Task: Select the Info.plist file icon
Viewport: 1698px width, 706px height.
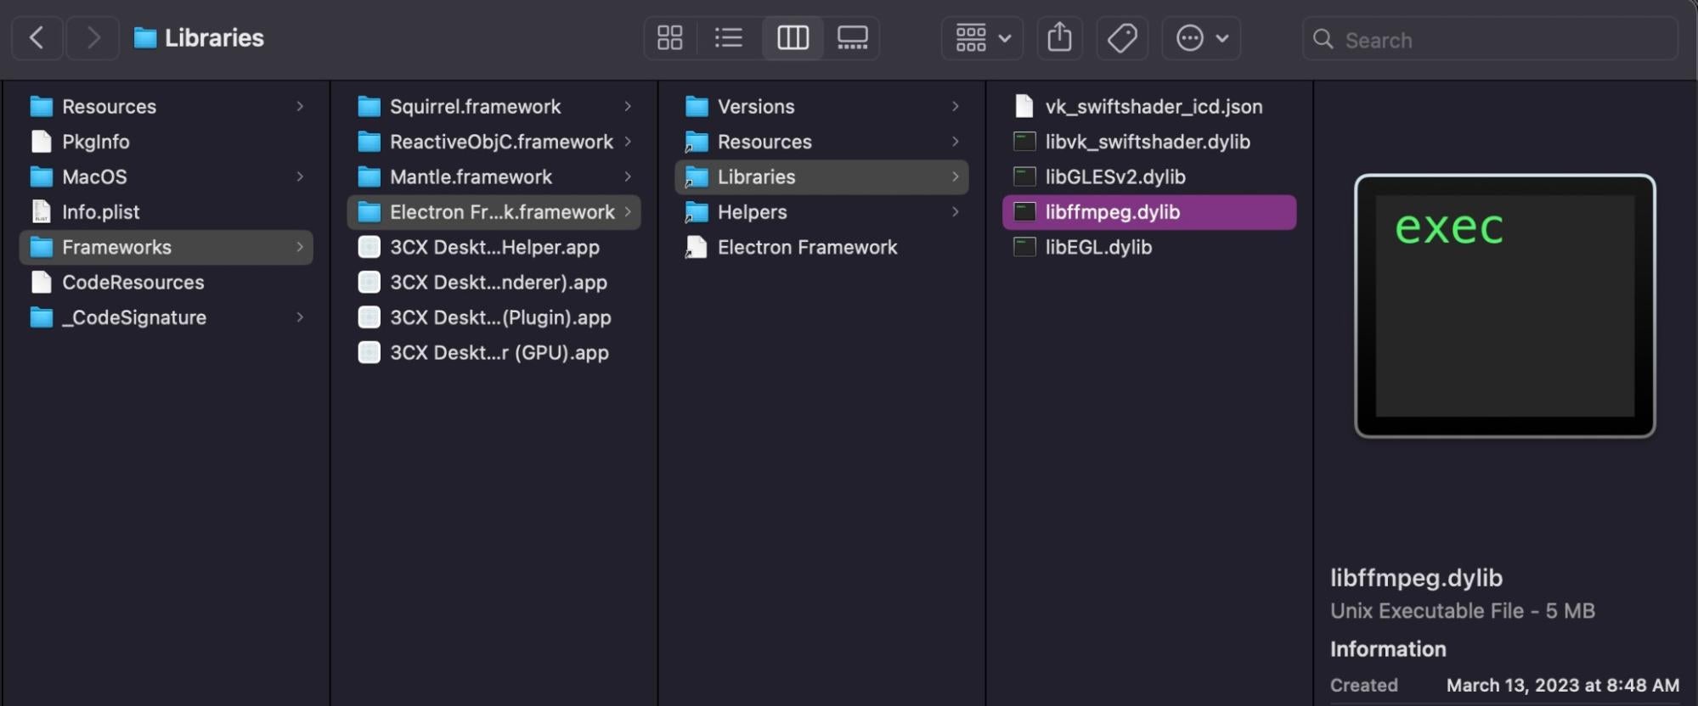Action: pyautogui.click(x=41, y=212)
